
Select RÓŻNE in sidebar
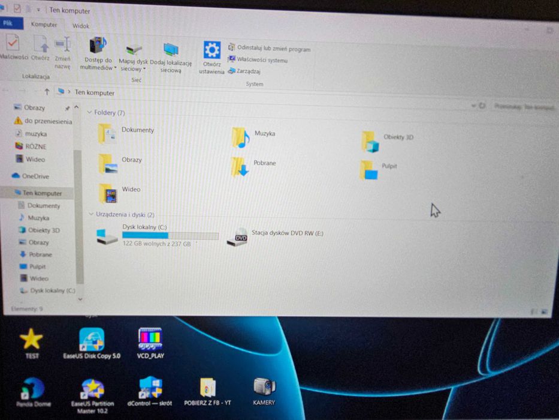[x=36, y=146]
